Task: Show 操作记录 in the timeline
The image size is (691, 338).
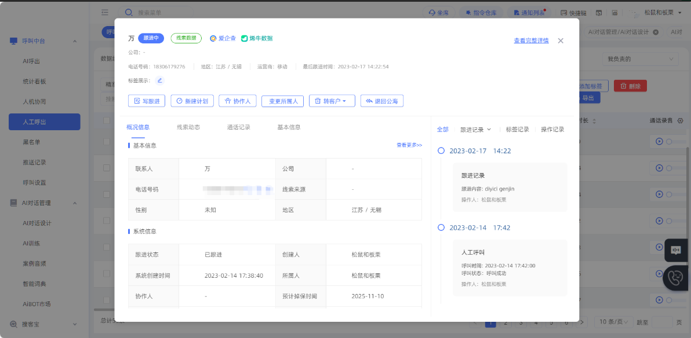Action: 552,130
